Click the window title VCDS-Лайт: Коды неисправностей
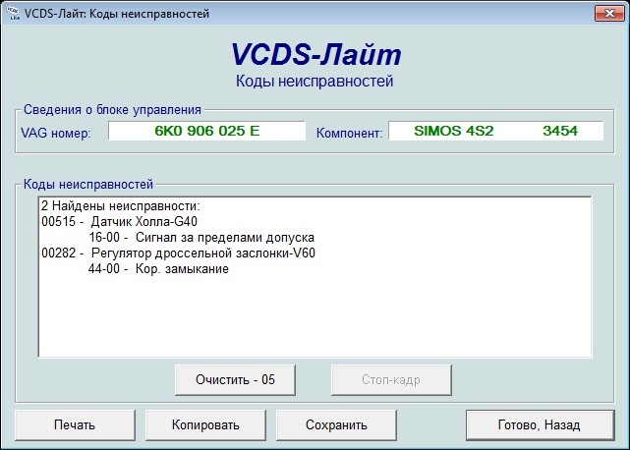 click(x=117, y=14)
